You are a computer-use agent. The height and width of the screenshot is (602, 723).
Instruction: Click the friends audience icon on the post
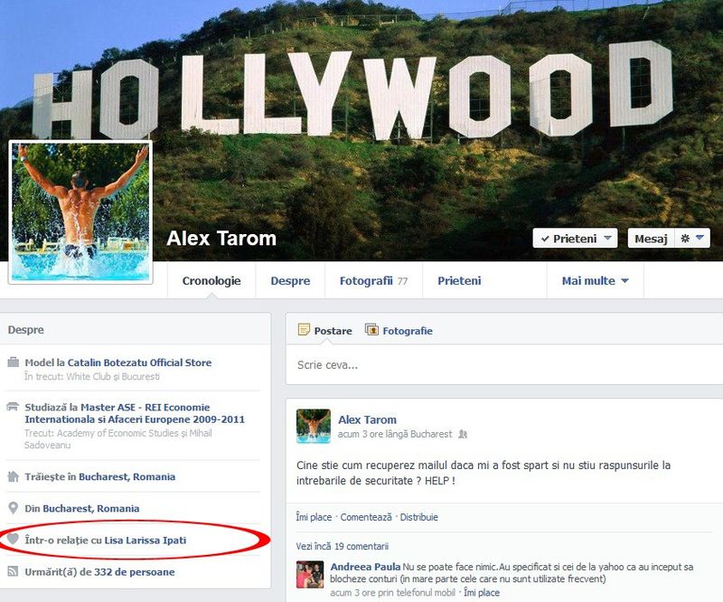[463, 434]
